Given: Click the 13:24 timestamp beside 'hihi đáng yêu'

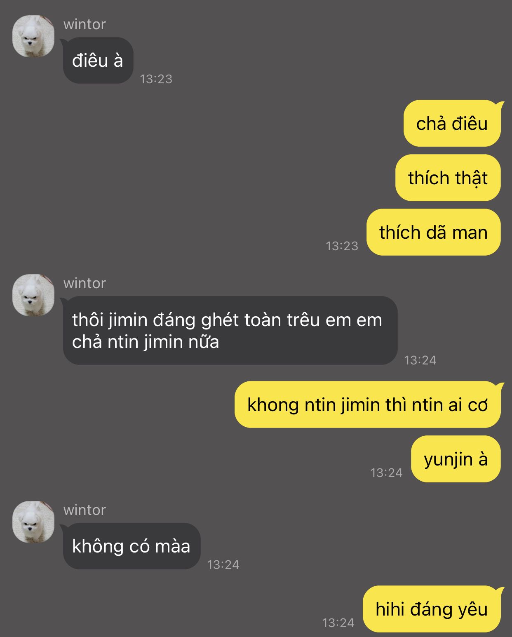Looking at the screenshot, I should pos(338,623).
